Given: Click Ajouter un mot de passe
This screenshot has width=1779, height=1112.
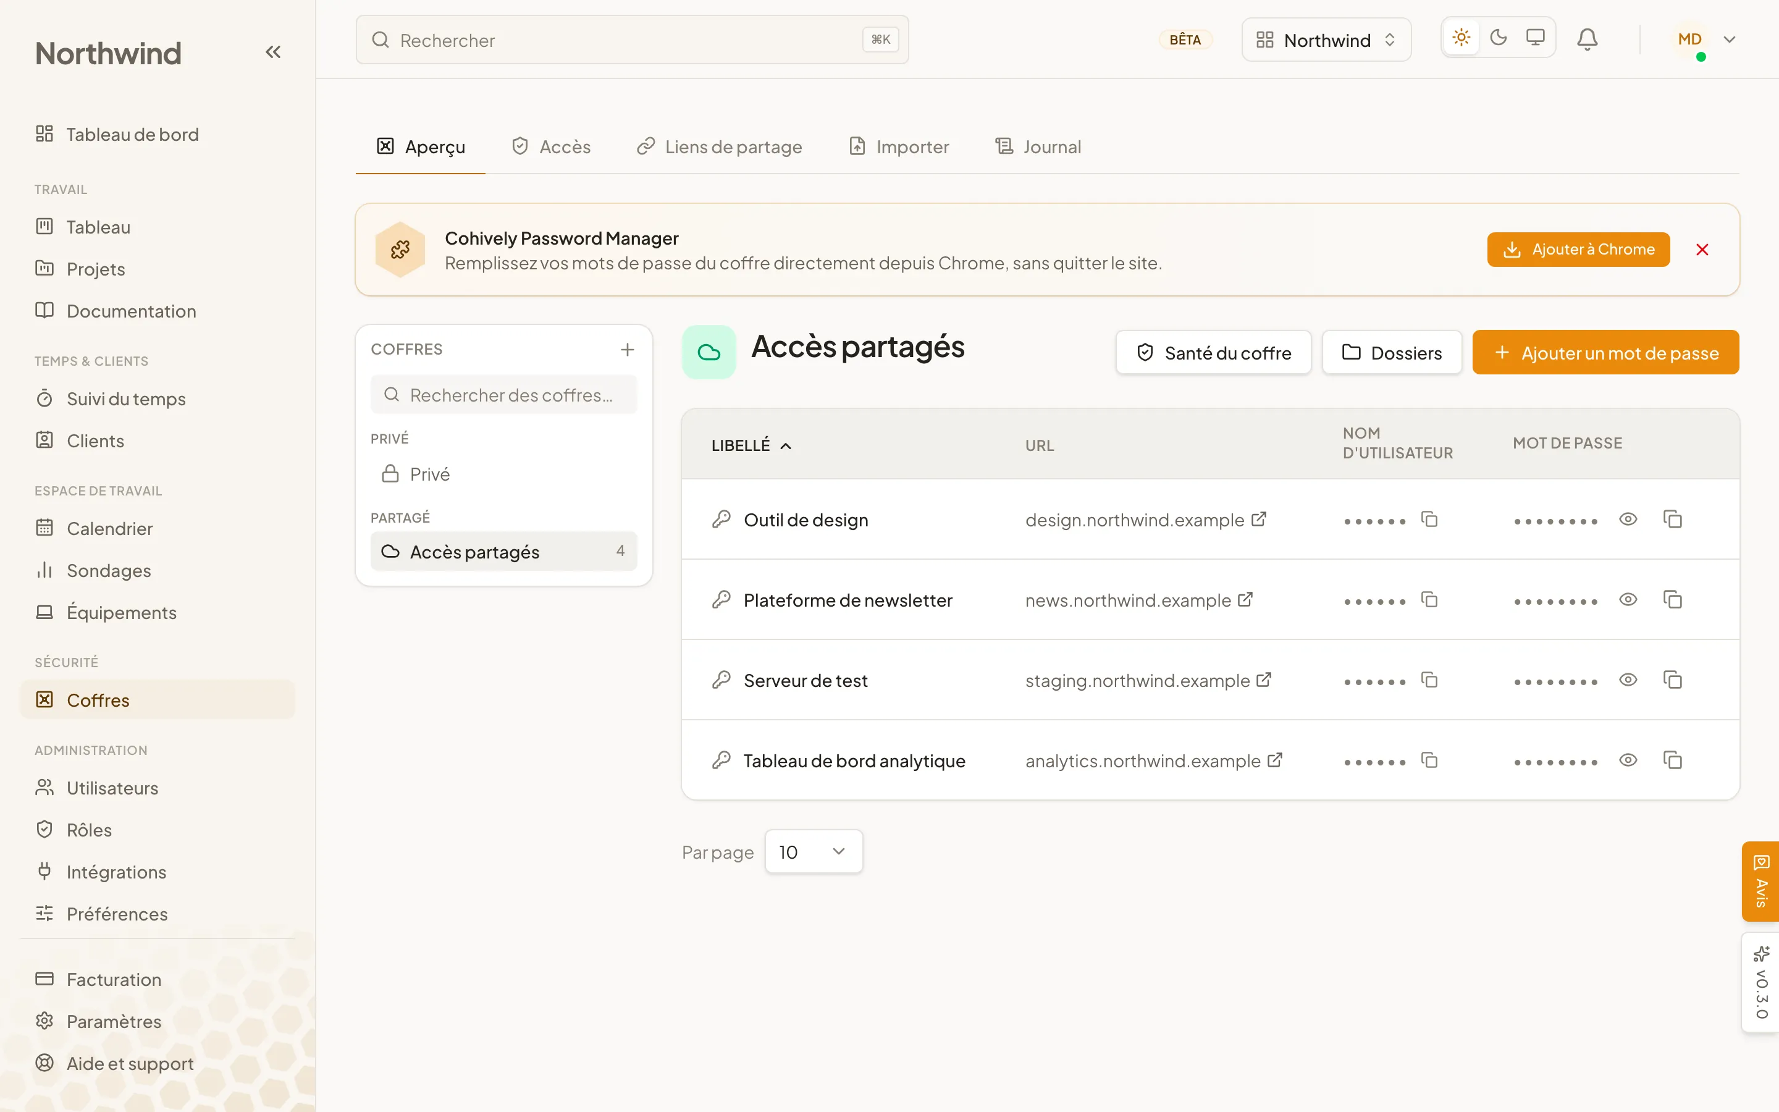Looking at the screenshot, I should [x=1605, y=353].
